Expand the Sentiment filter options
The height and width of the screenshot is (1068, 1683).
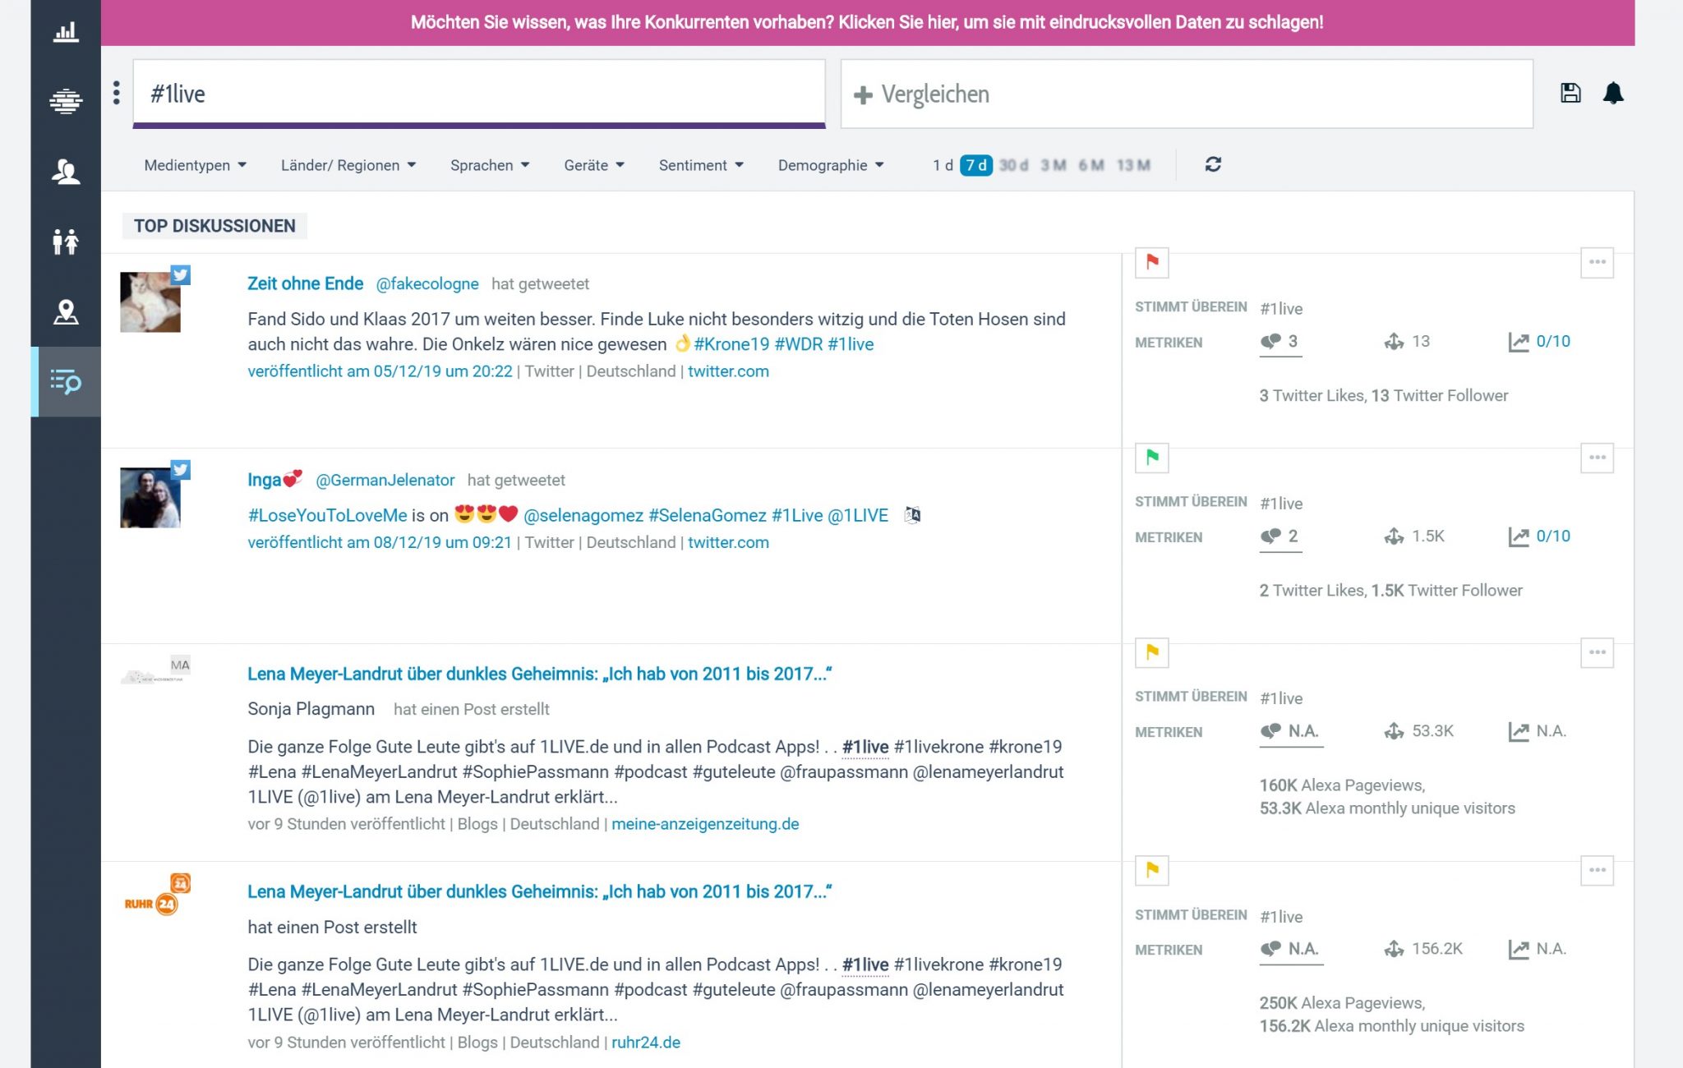tap(700, 164)
